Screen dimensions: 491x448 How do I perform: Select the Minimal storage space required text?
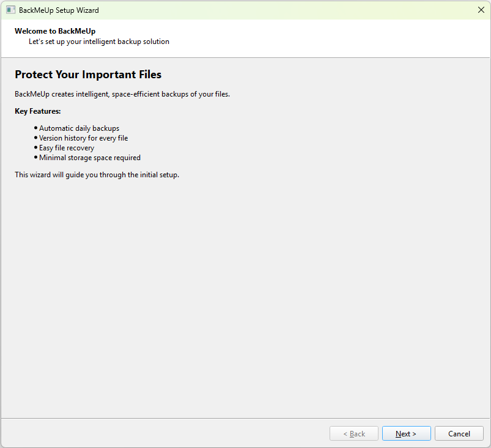point(90,157)
